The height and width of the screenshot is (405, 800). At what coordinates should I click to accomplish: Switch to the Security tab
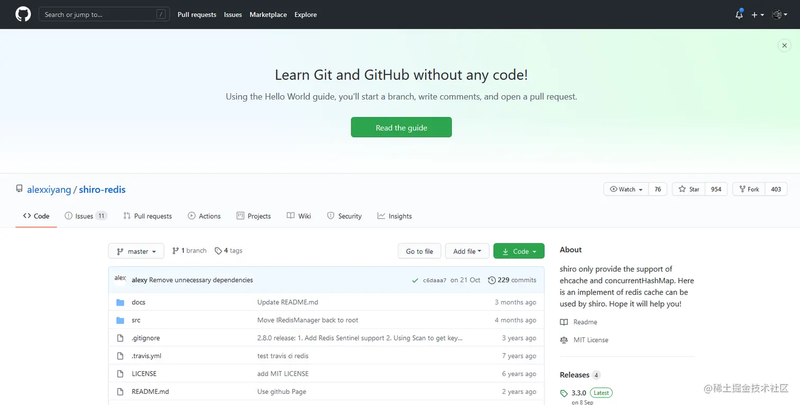point(344,216)
